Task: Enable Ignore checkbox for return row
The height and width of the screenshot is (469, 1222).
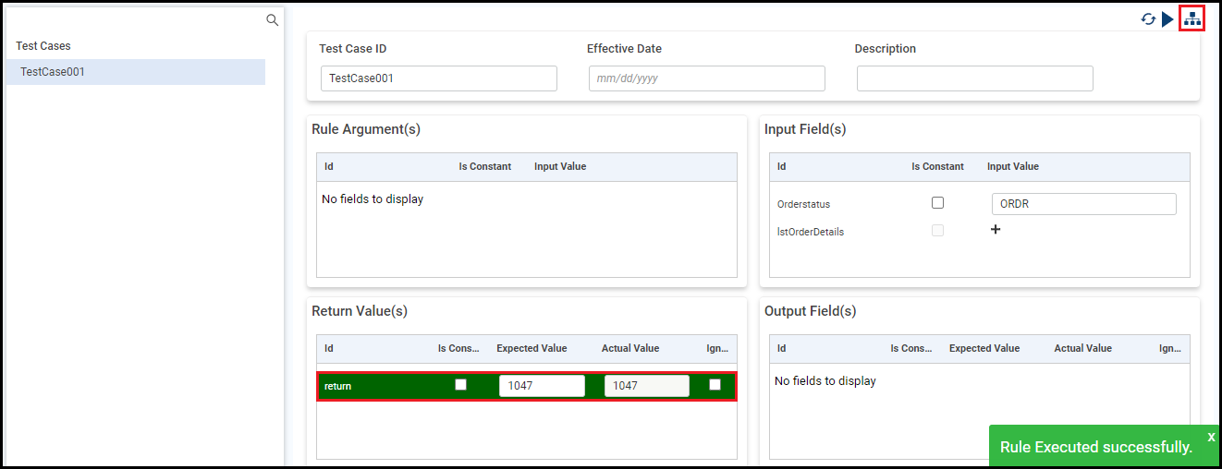Action: pos(715,385)
